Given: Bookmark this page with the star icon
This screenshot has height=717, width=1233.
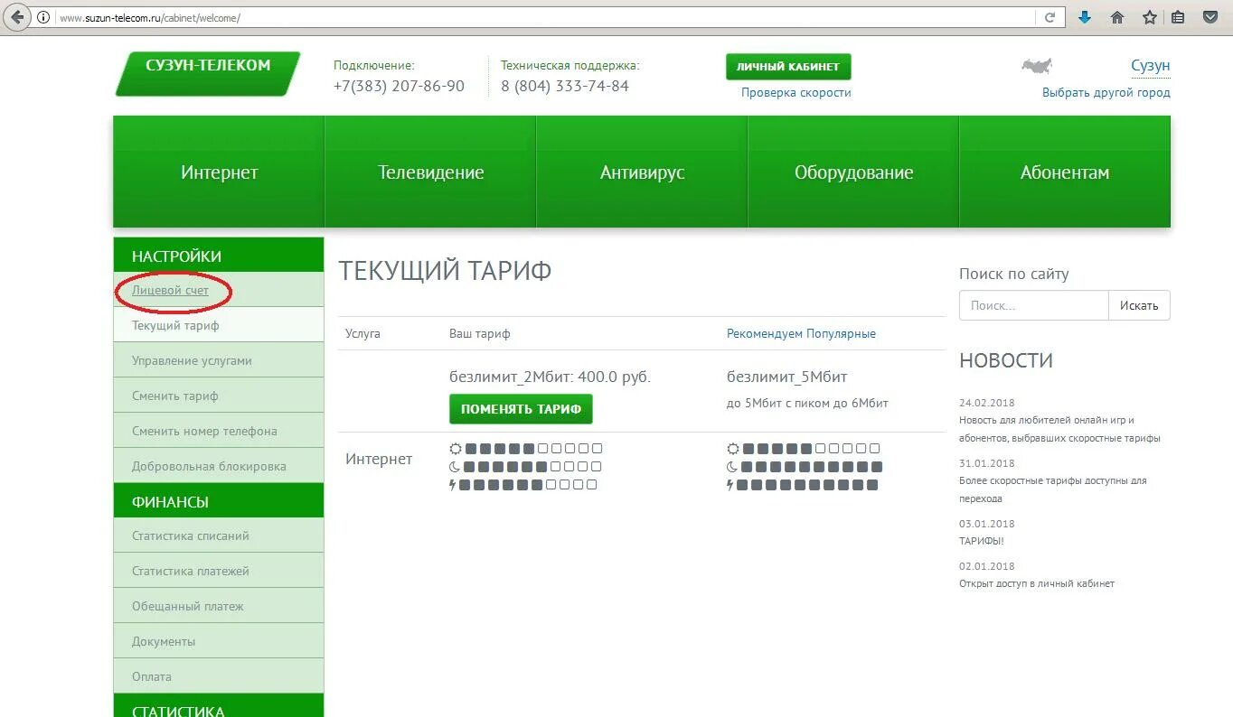Looking at the screenshot, I should tap(1148, 16).
